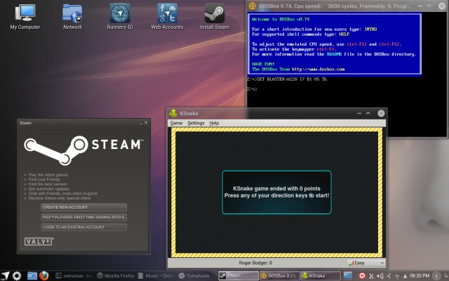This screenshot has height=281, width=449.
Task: Open the Game menu in KSnake
Action: (x=175, y=123)
